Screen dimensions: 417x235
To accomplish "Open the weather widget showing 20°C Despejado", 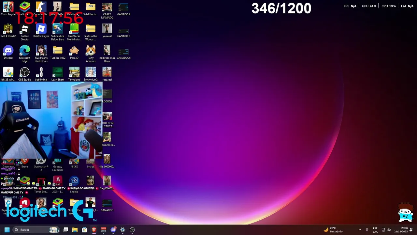I will point(333,230).
